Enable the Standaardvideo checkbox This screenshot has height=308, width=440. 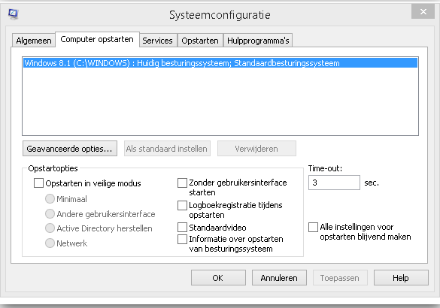click(183, 228)
